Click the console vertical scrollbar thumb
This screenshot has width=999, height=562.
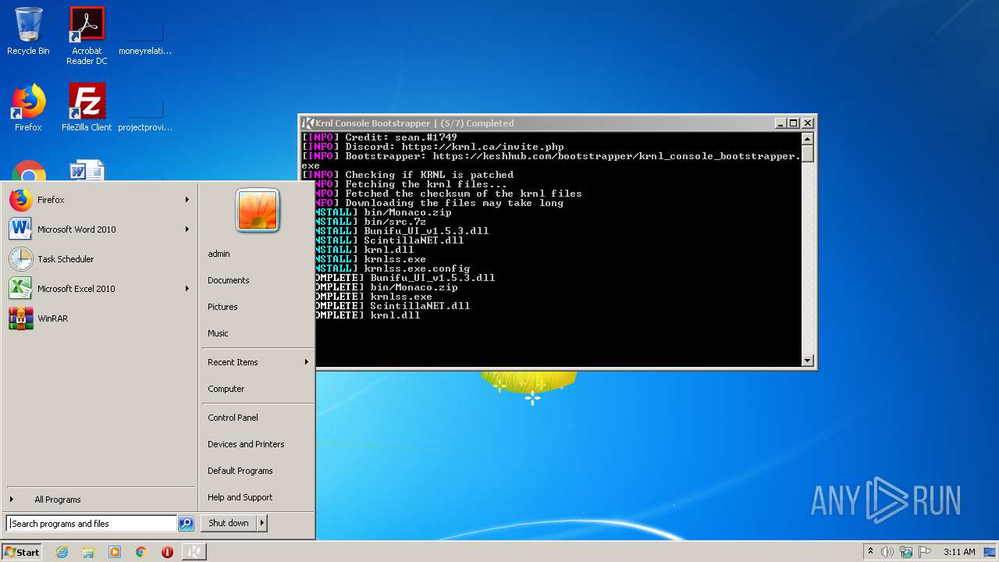point(808,153)
